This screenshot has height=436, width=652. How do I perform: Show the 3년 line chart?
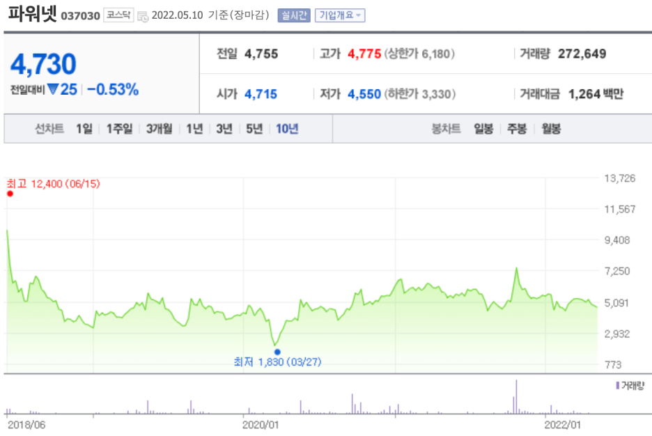pyautogui.click(x=224, y=129)
